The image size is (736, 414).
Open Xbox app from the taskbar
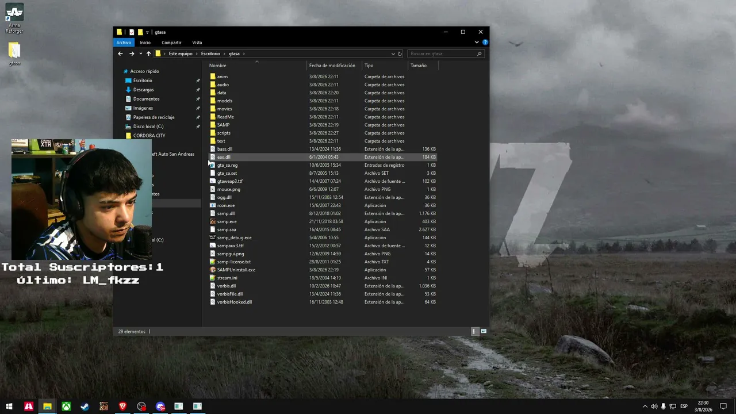coord(66,407)
